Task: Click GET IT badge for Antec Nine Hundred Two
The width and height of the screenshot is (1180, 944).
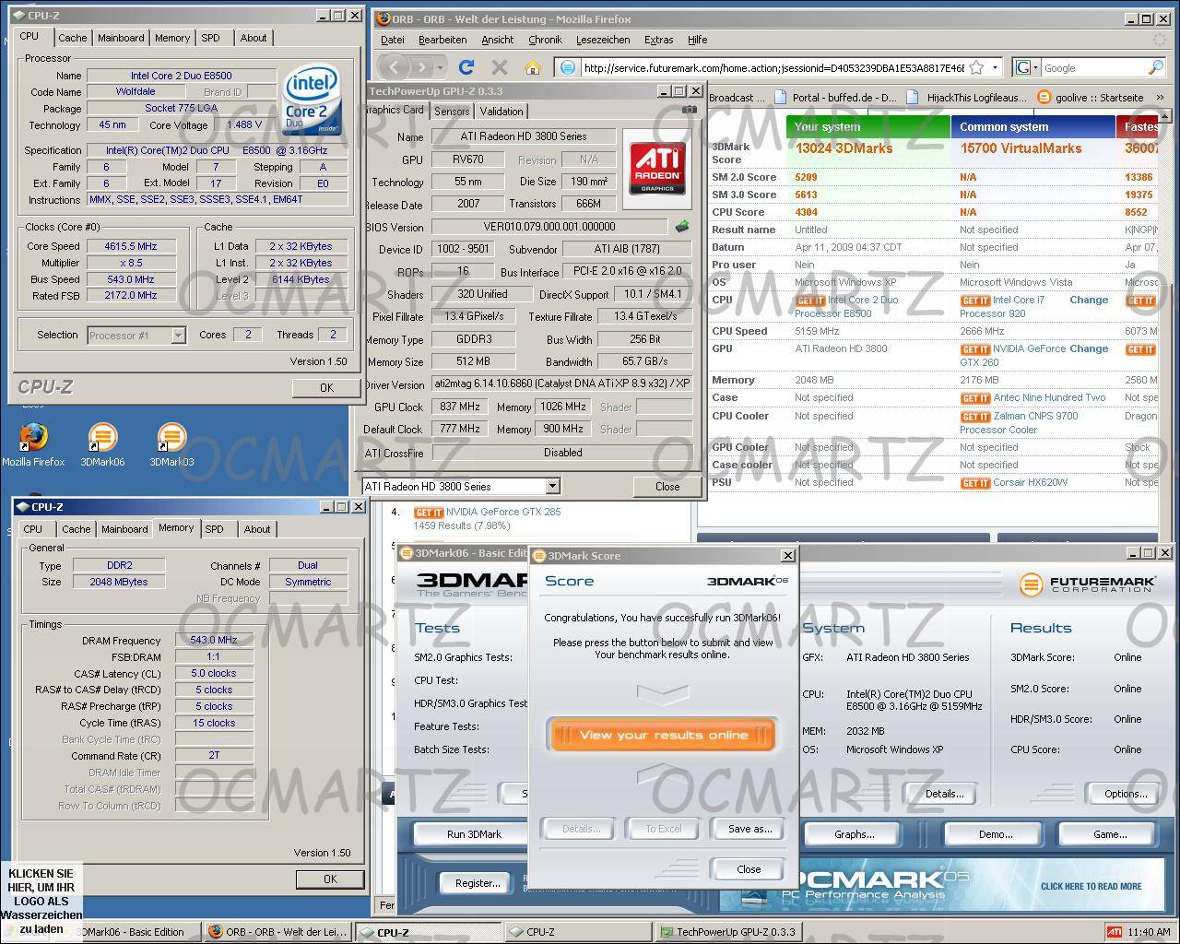Action: coord(974,398)
